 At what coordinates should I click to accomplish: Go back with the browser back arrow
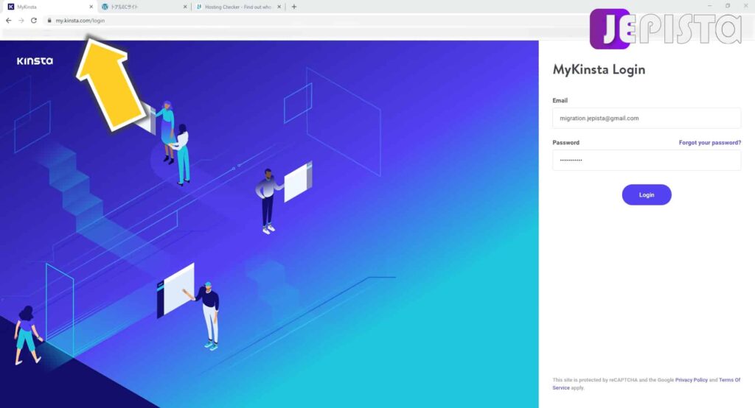[x=8, y=21]
